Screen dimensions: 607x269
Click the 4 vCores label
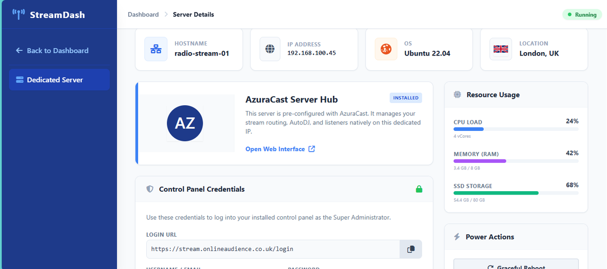(x=461, y=136)
